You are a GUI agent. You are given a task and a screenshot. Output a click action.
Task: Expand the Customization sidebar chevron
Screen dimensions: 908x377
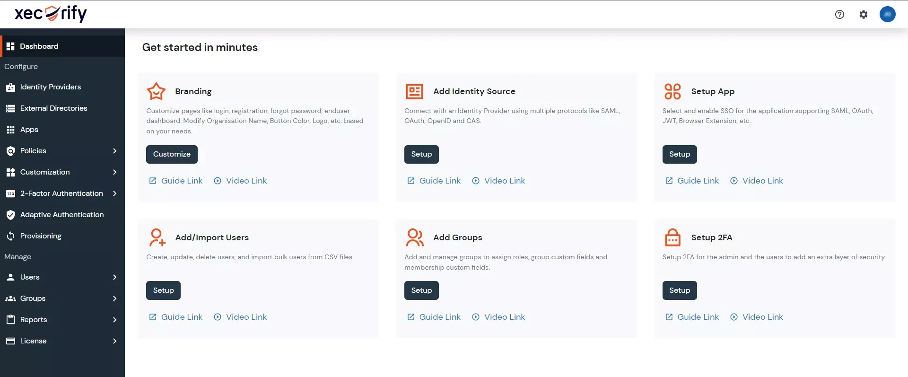(x=114, y=172)
